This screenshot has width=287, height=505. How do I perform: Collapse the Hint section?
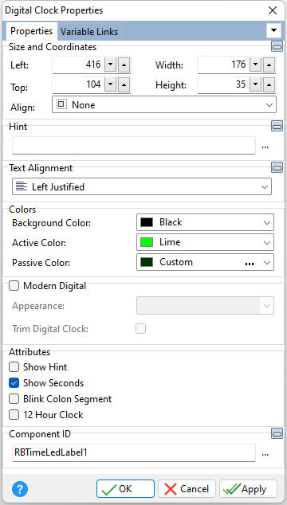pos(277,126)
